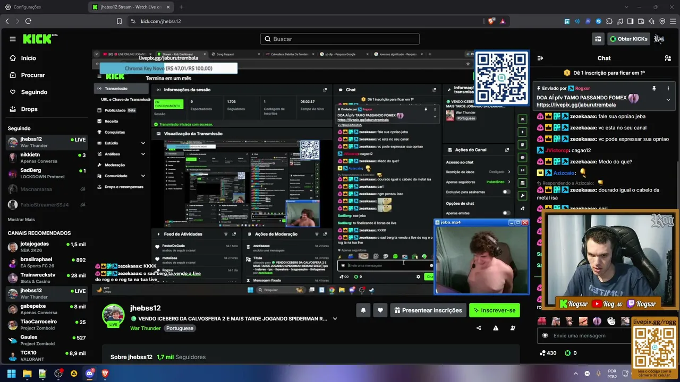Open the Windows Start menu
Viewport: 680px width, 382px height.
point(11,374)
